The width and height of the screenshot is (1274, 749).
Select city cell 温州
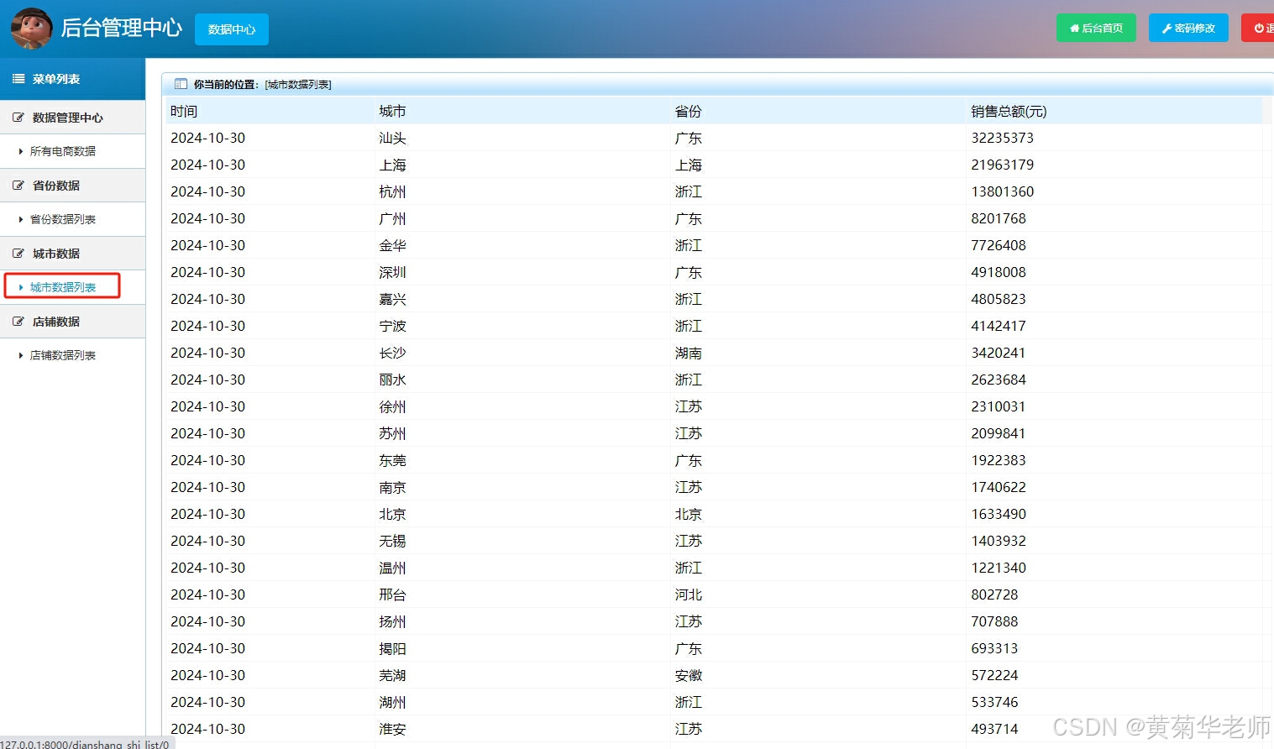coord(392,568)
